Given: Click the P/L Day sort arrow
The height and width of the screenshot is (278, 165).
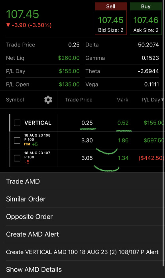Looking at the screenshot, I should pyautogui.click(x=163, y=100).
